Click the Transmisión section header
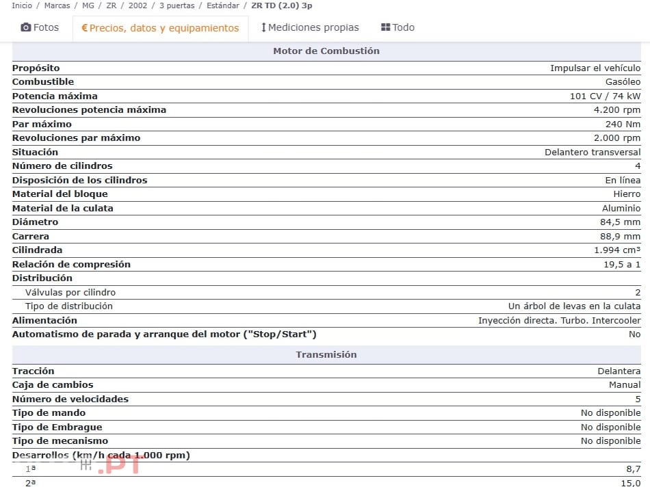The height and width of the screenshot is (487, 650). [x=326, y=355]
